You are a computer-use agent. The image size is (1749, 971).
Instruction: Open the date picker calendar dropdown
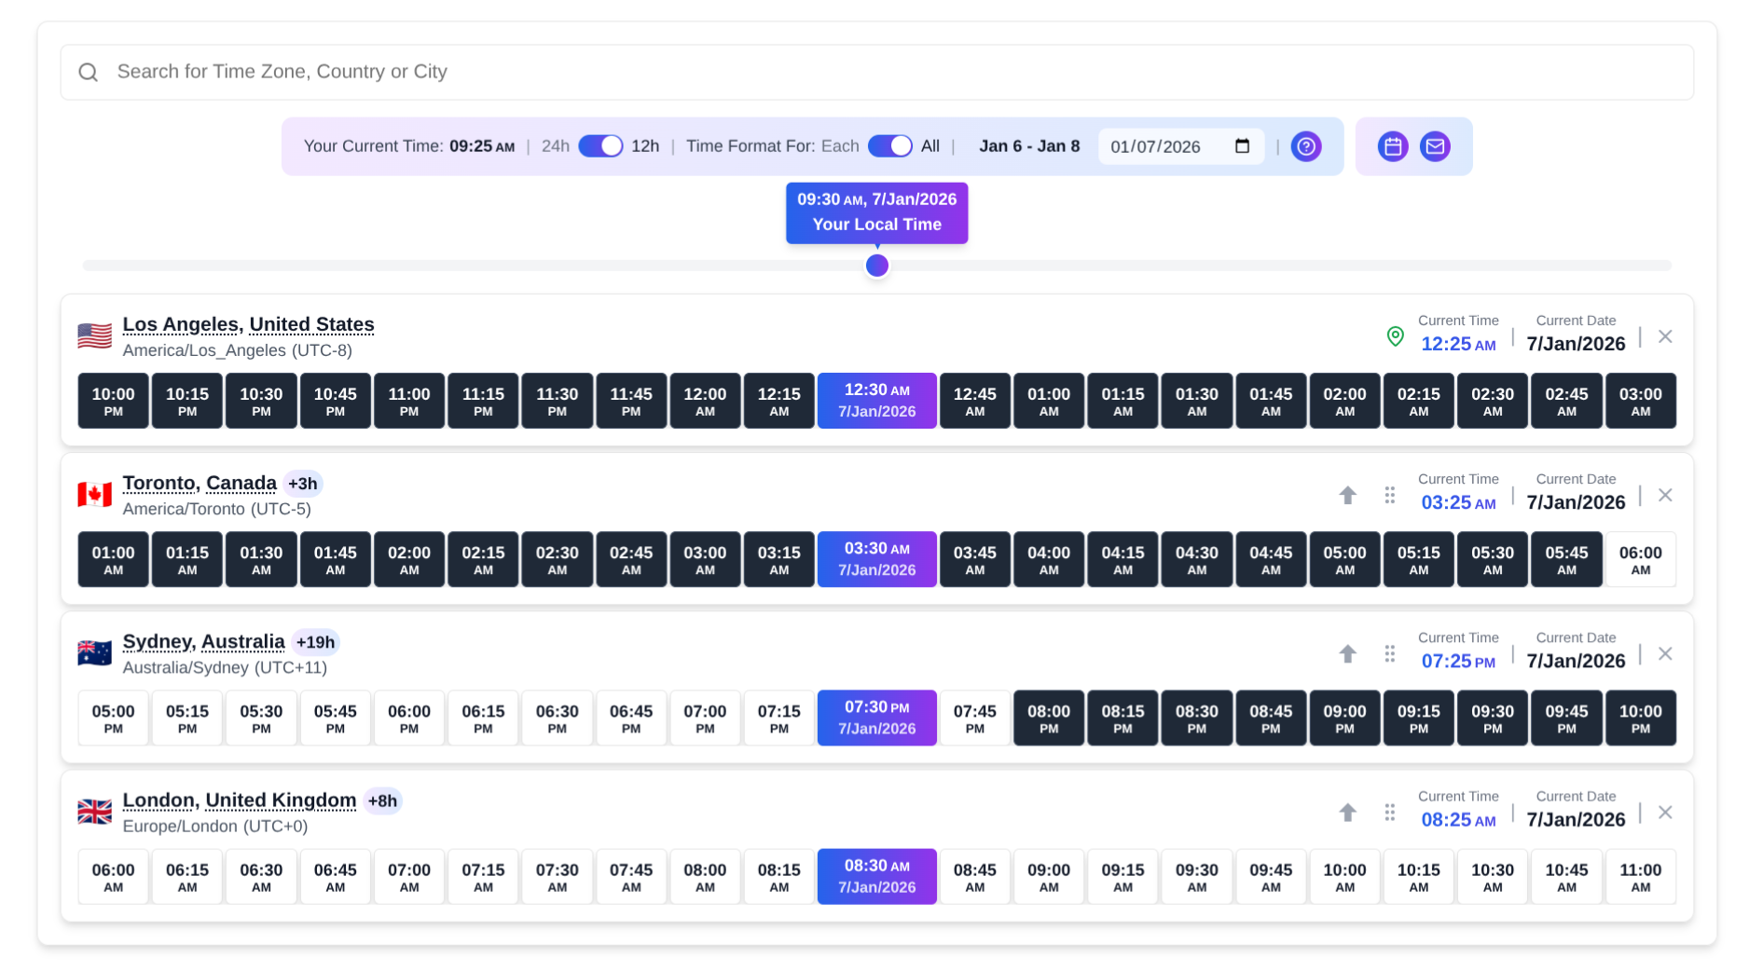(1245, 146)
